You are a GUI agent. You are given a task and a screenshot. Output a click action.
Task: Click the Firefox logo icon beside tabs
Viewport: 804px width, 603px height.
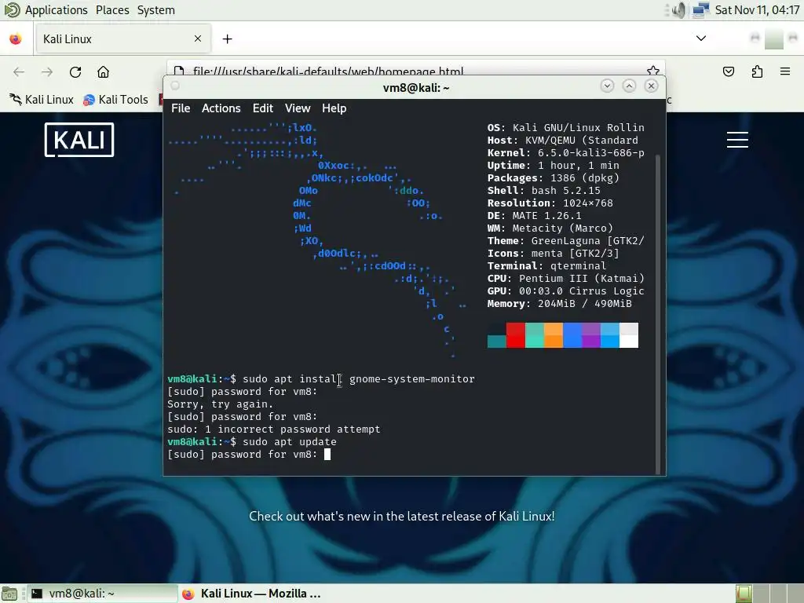(x=16, y=39)
